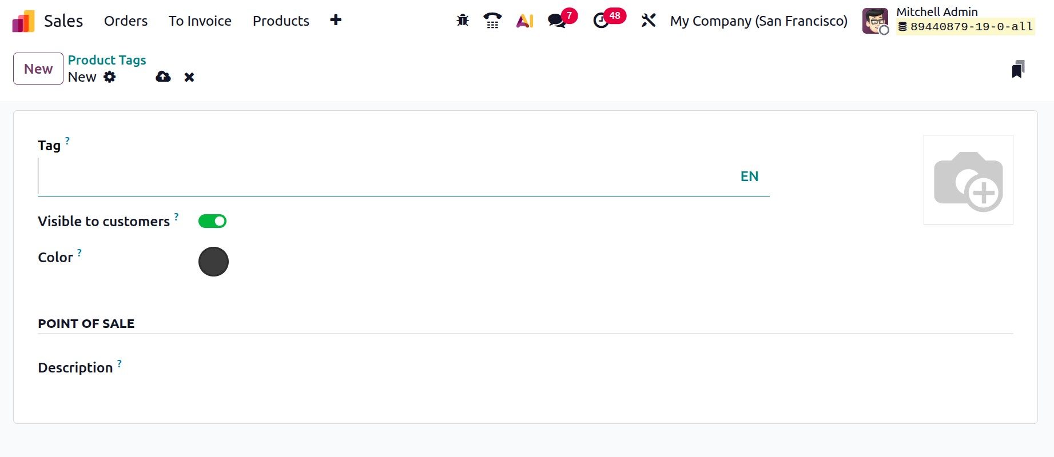Screen dimensions: 1054x457
Task: Click the New button
Action: [x=38, y=69]
